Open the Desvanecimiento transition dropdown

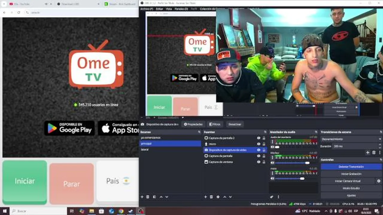tap(351, 139)
